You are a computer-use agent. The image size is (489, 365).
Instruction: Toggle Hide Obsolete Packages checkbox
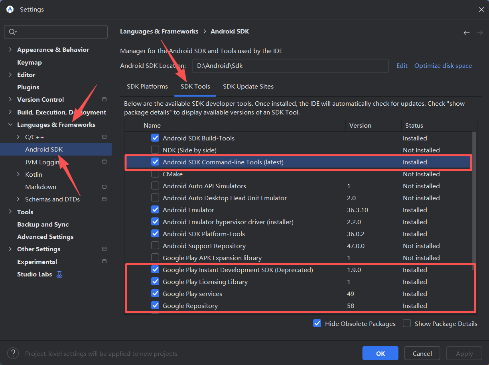[x=317, y=324]
